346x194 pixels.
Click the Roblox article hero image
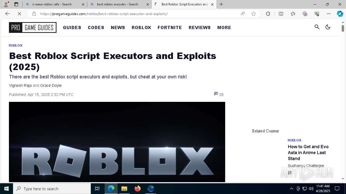[117, 142]
